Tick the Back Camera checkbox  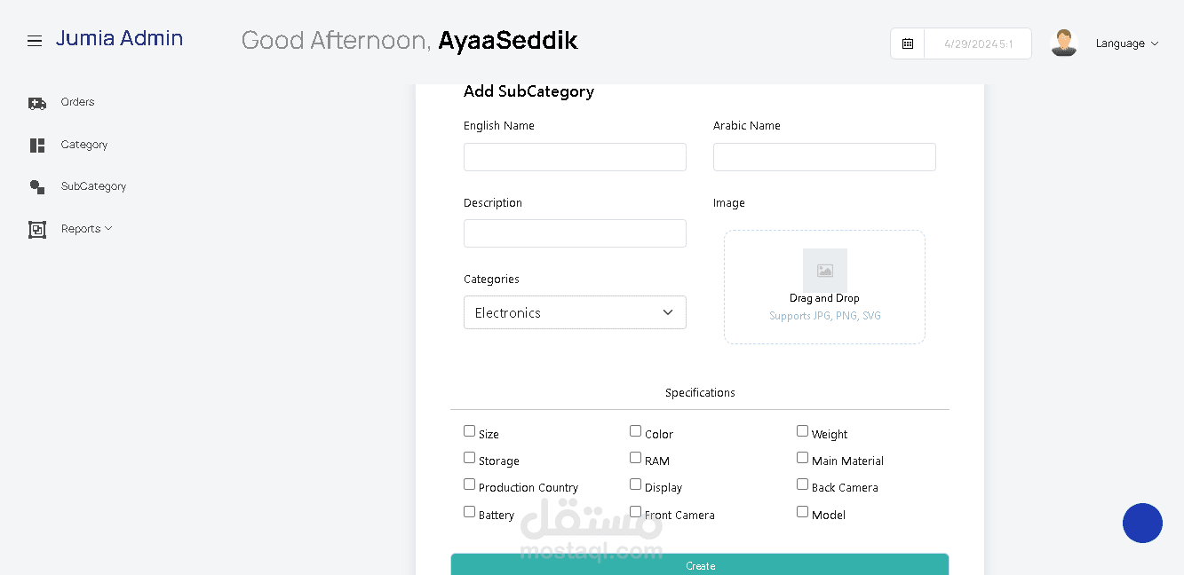pyautogui.click(x=802, y=484)
